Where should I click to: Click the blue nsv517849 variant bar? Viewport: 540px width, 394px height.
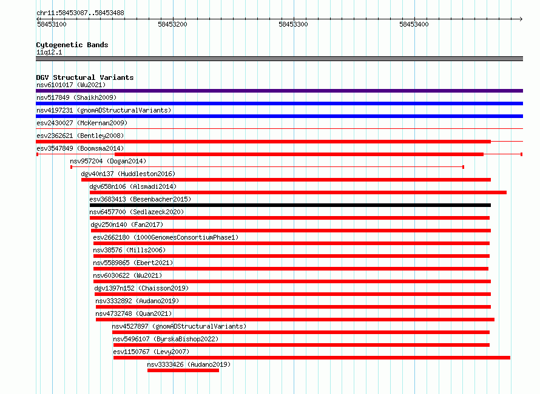(x=279, y=103)
